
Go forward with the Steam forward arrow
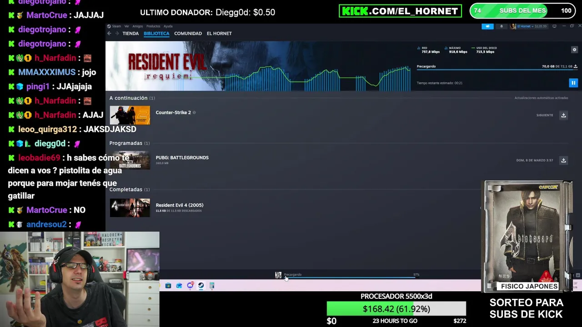pos(117,34)
